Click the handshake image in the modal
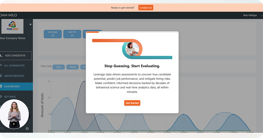Viewport: 263px width, 138px height. 132,49
